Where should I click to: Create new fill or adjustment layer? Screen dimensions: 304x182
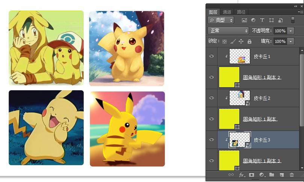(x=262, y=175)
